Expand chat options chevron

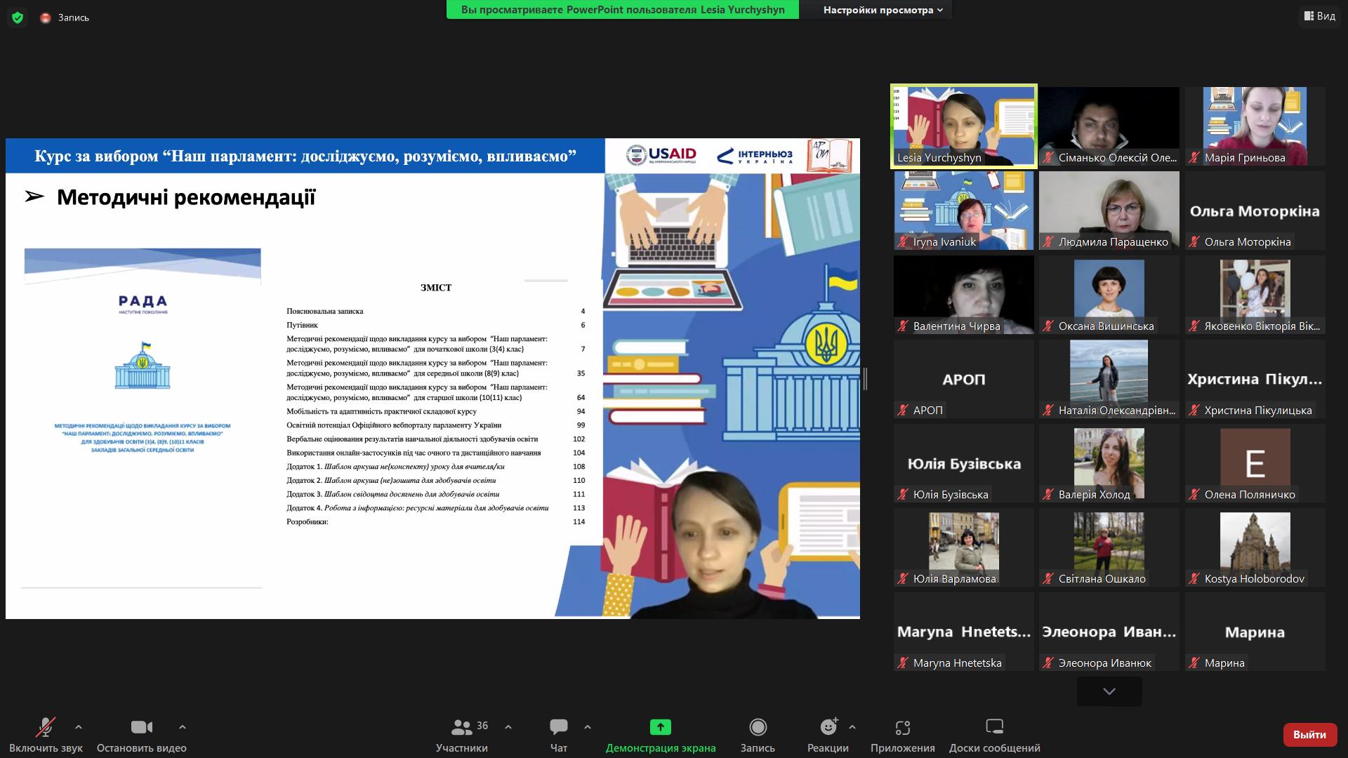click(588, 727)
